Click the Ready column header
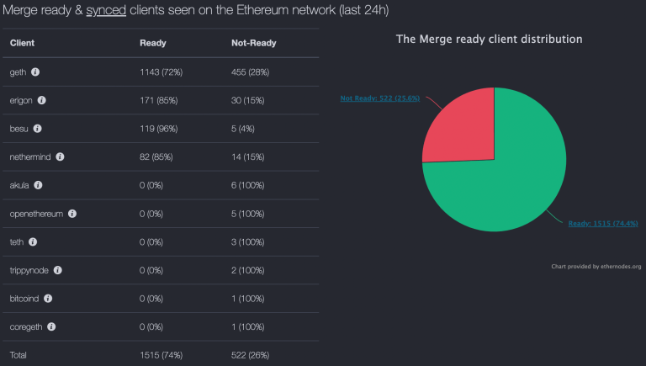This screenshot has width=646, height=366. (x=152, y=42)
